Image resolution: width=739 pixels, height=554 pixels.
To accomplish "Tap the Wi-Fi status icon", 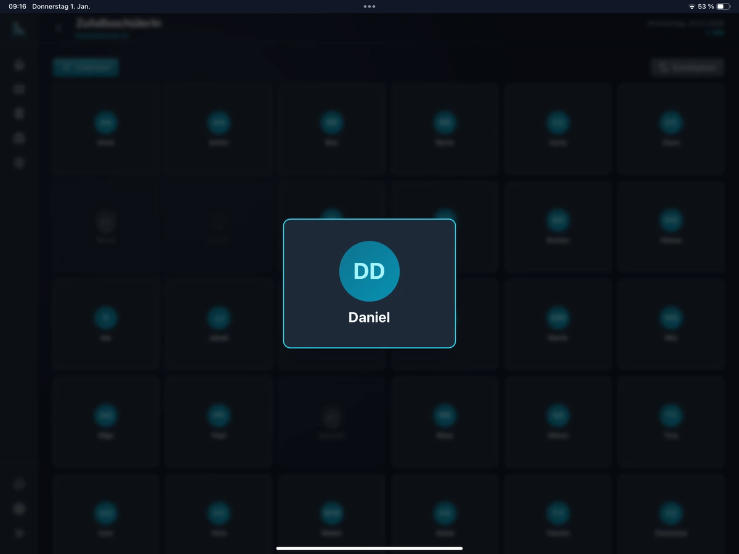I will [x=692, y=6].
